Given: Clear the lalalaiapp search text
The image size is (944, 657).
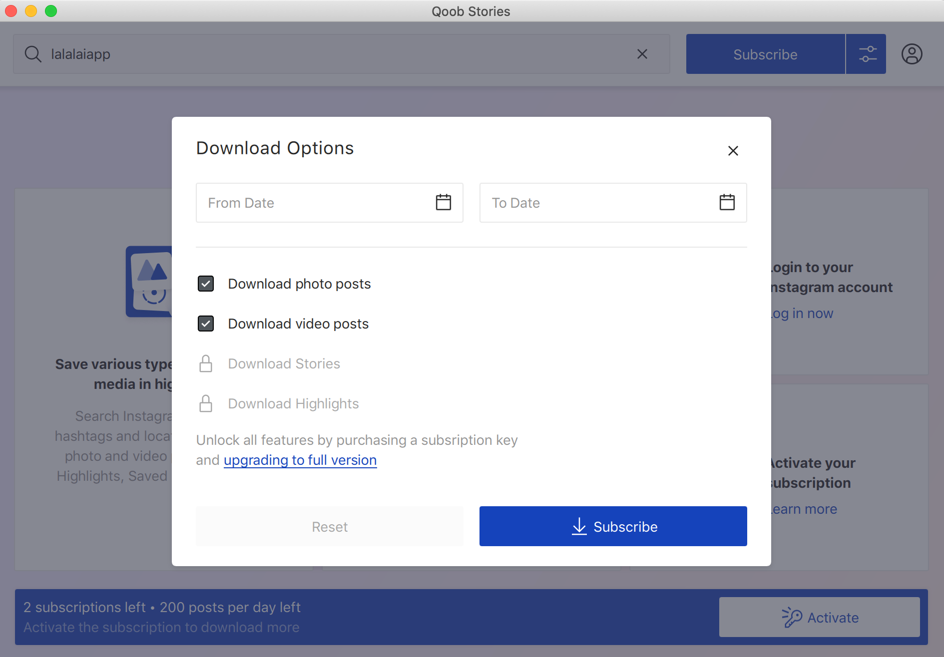Looking at the screenshot, I should [642, 54].
